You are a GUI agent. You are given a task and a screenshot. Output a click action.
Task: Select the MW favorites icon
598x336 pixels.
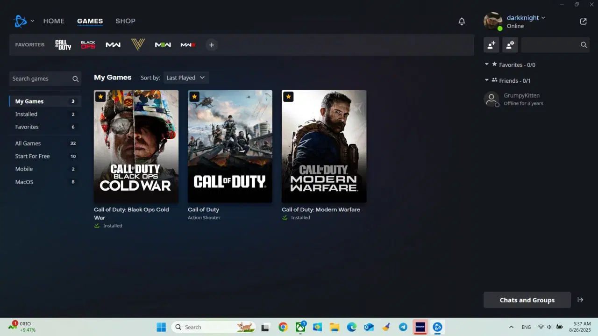(113, 45)
